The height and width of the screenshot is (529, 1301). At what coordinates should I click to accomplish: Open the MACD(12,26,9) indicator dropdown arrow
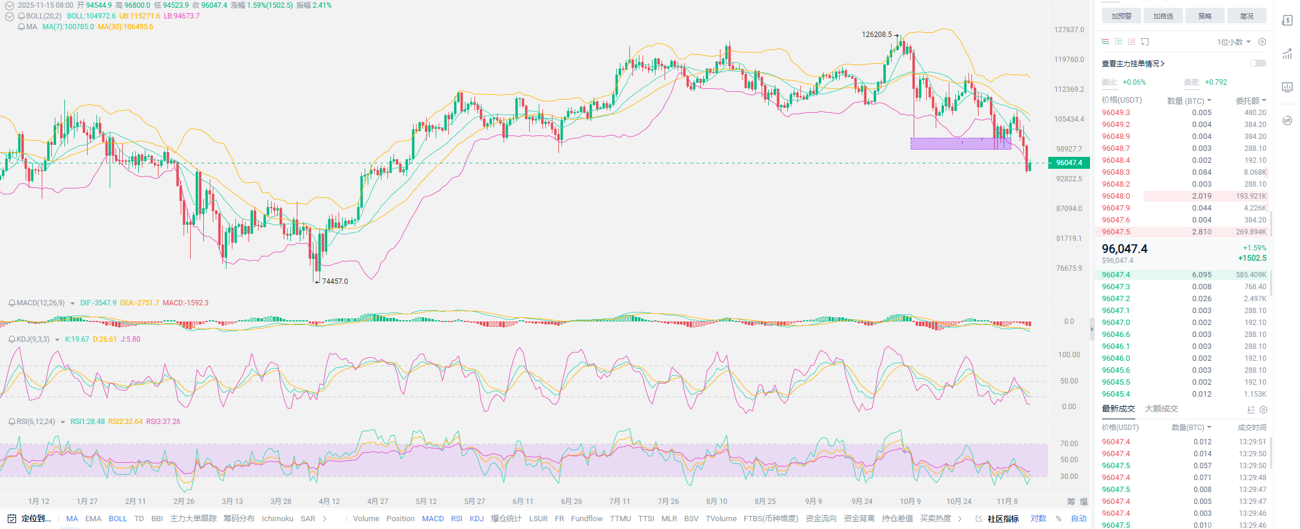[x=73, y=304]
